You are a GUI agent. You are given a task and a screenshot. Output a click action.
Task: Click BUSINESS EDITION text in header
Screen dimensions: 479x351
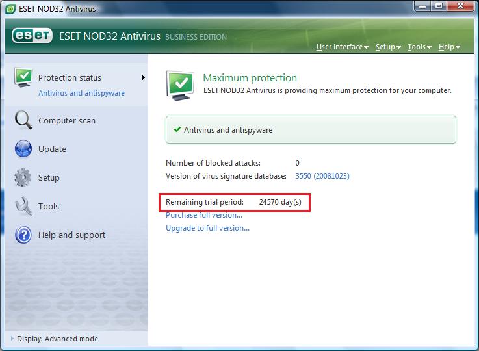click(196, 37)
